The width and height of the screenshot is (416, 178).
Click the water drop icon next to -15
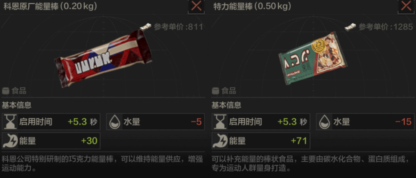pos(324,122)
